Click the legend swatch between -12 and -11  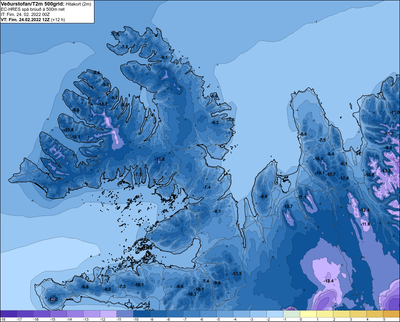108,314
